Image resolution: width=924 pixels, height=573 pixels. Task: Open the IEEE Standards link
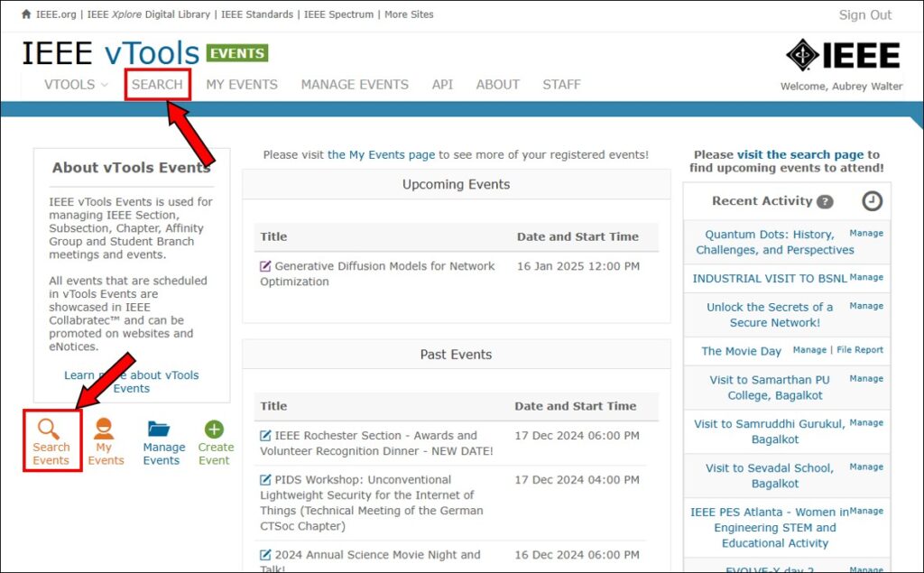tap(257, 14)
